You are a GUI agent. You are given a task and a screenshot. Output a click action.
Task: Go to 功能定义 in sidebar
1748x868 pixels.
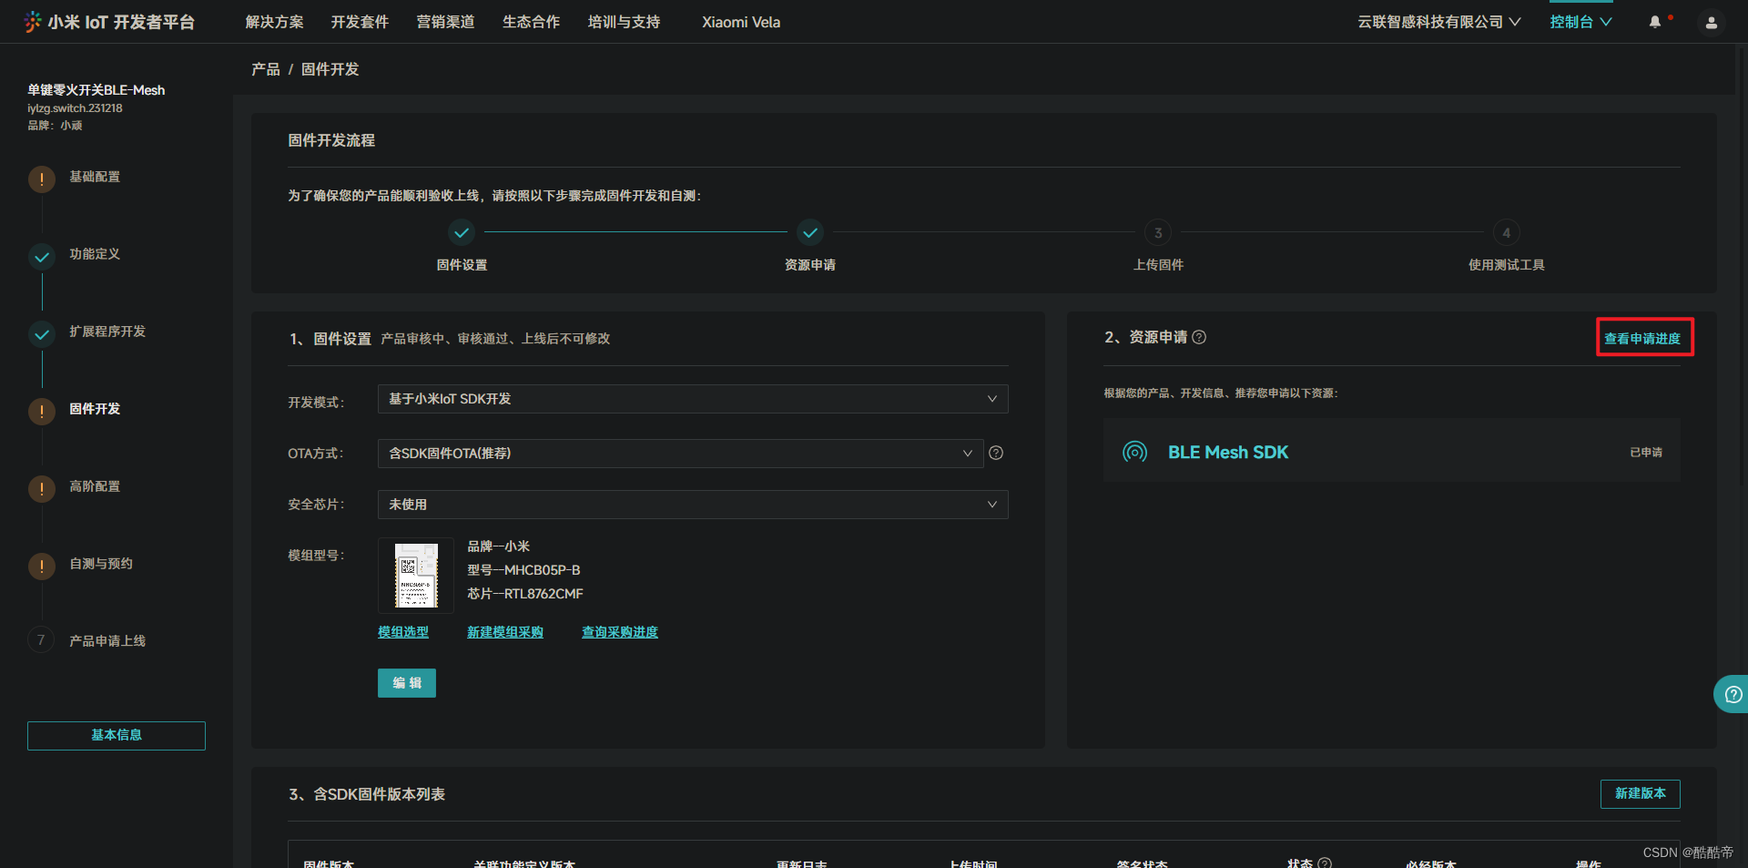pyautogui.click(x=95, y=254)
